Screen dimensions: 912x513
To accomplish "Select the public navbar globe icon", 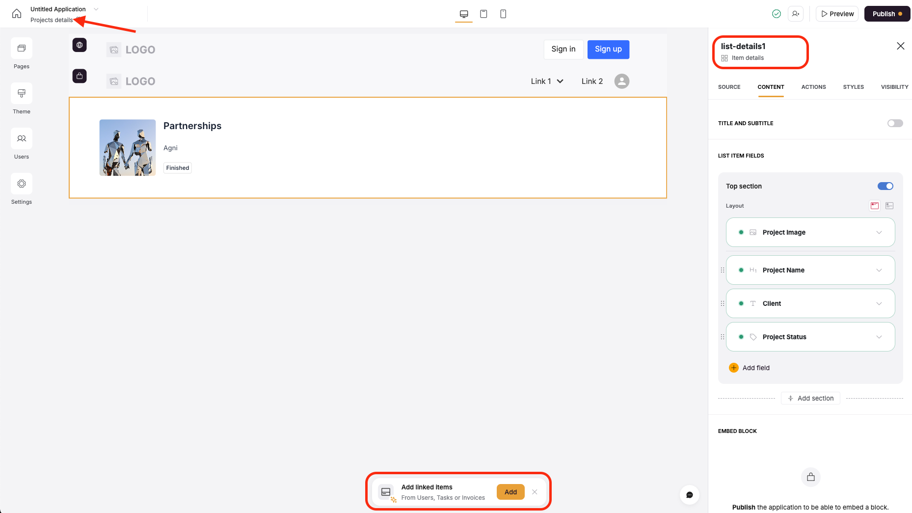I will [80, 45].
